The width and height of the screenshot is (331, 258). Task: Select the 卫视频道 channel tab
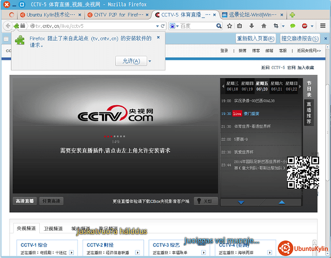click(x=53, y=229)
